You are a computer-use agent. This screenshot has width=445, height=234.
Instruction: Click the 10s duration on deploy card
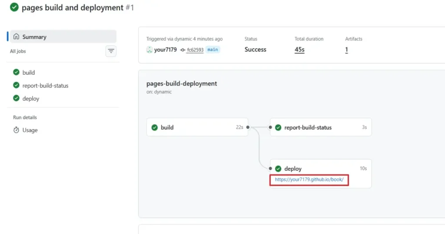[363, 168]
